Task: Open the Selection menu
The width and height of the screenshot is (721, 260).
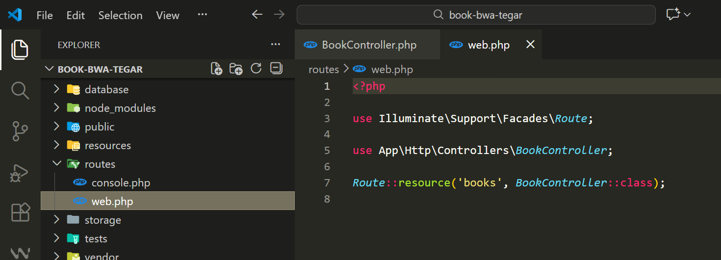Action: [x=120, y=15]
